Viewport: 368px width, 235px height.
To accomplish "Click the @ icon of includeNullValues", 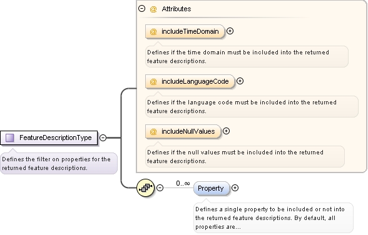I will (153, 132).
